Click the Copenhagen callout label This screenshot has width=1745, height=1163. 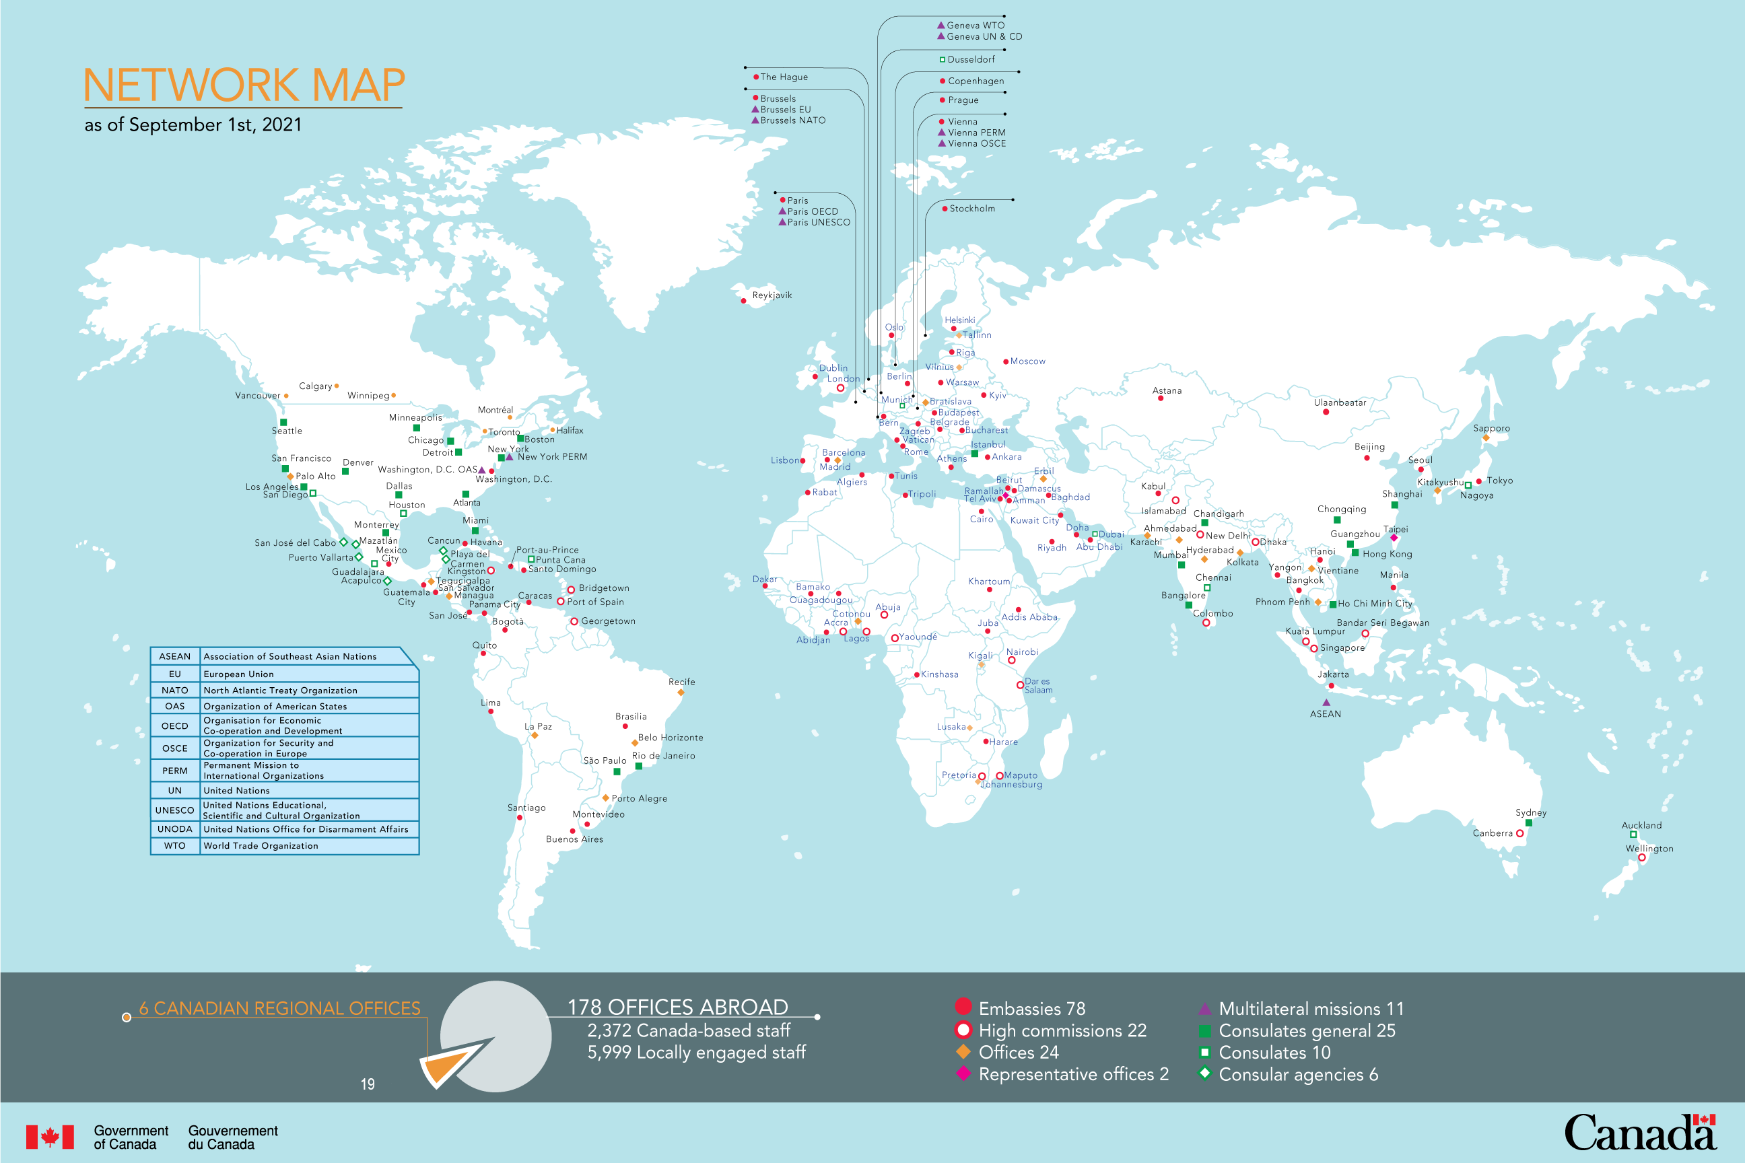[976, 81]
